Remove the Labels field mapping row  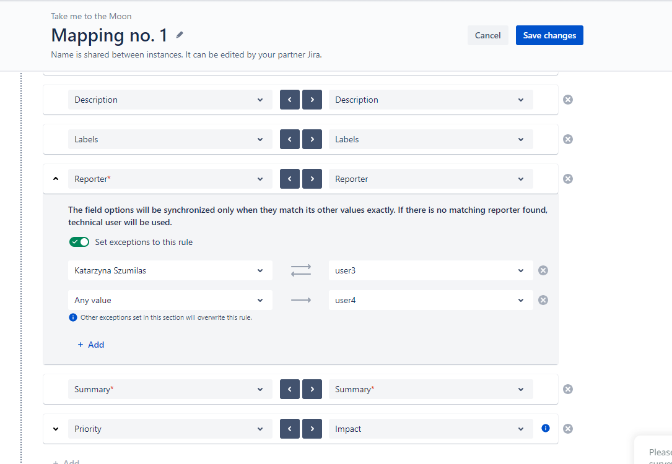(568, 140)
